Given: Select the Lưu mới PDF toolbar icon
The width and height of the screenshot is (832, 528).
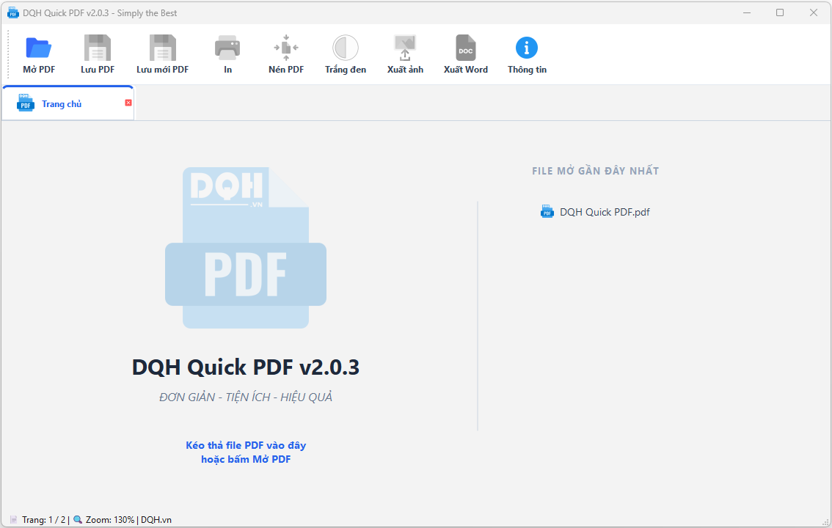Looking at the screenshot, I should pos(162,48).
